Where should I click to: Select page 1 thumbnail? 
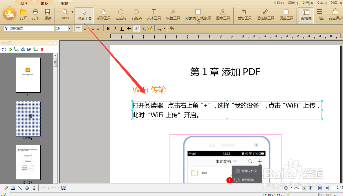(28, 75)
